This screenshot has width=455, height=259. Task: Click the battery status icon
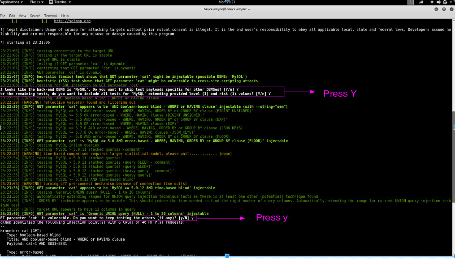click(x=445, y=2)
